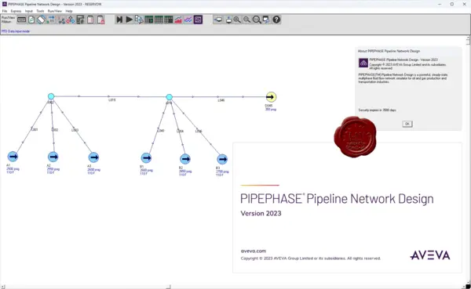
Task: Open Help via the question mark icon
Action: (x=276, y=20)
